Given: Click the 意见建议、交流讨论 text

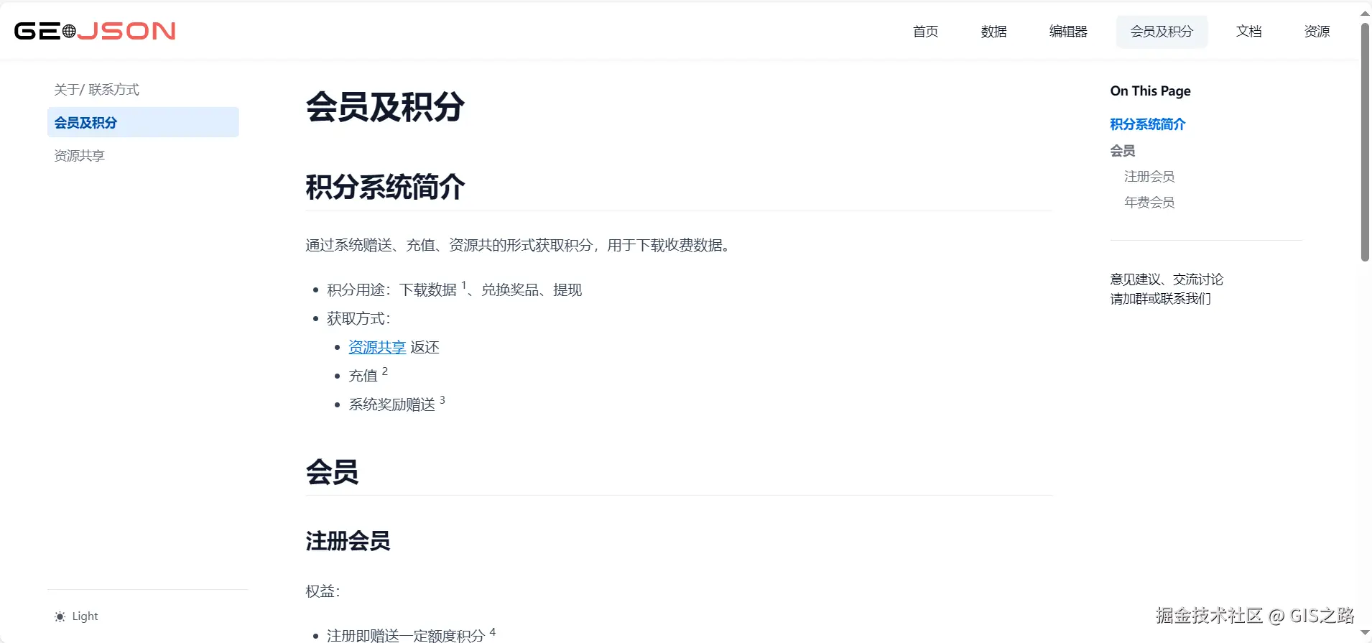Looking at the screenshot, I should tap(1167, 279).
